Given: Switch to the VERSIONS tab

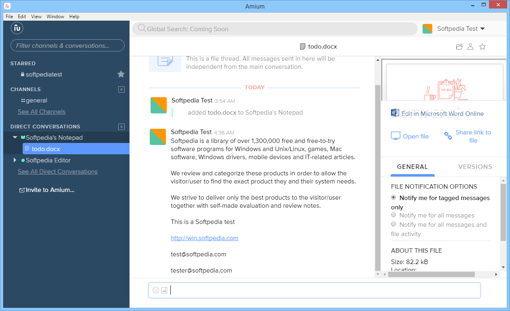Looking at the screenshot, I should point(475,166).
